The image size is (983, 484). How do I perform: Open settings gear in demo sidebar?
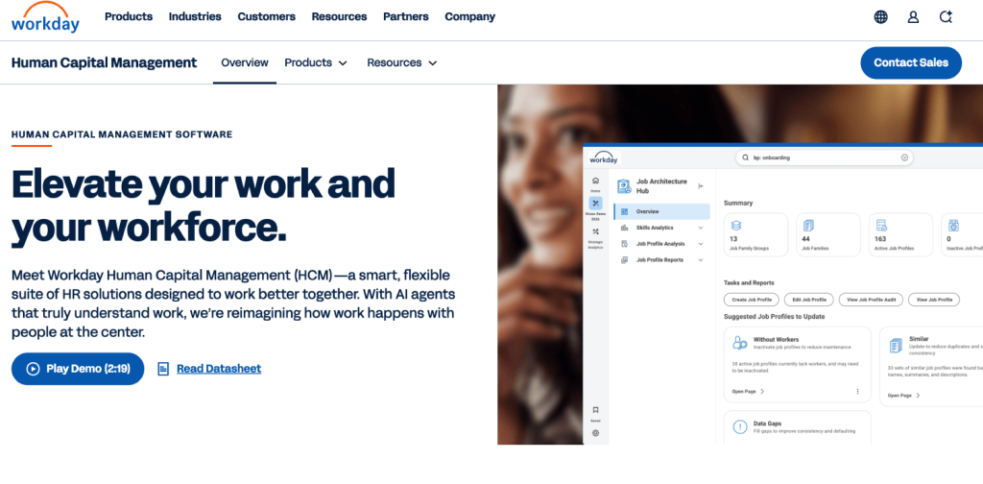point(595,432)
